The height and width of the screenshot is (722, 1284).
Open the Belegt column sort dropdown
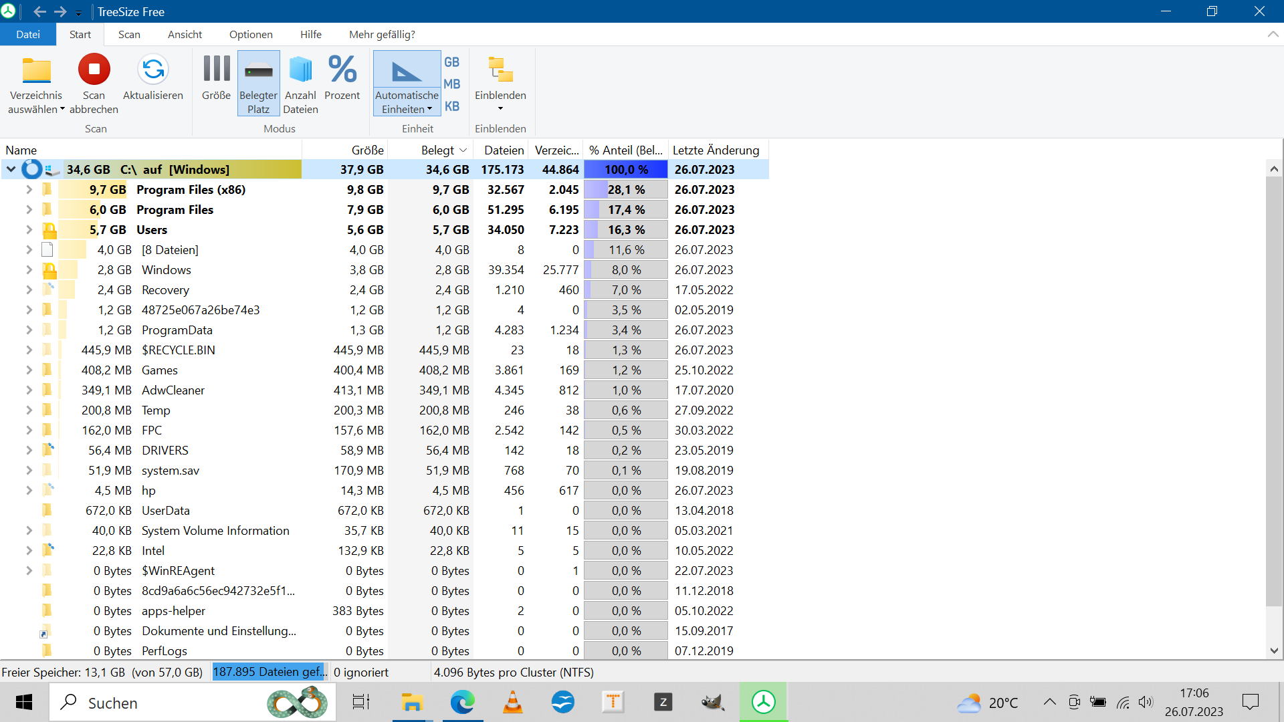[463, 150]
